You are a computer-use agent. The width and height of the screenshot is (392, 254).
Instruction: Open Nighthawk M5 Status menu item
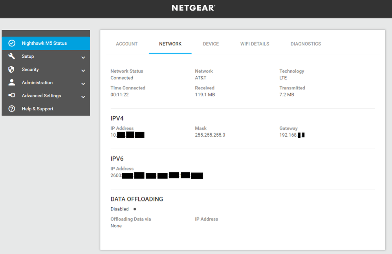[46, 43]
